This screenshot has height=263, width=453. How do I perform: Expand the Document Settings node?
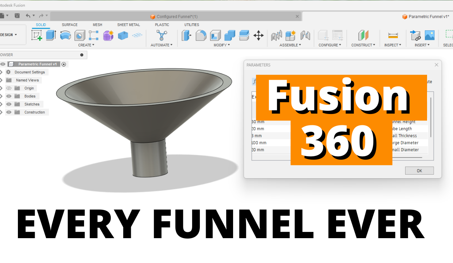point(1,72)
